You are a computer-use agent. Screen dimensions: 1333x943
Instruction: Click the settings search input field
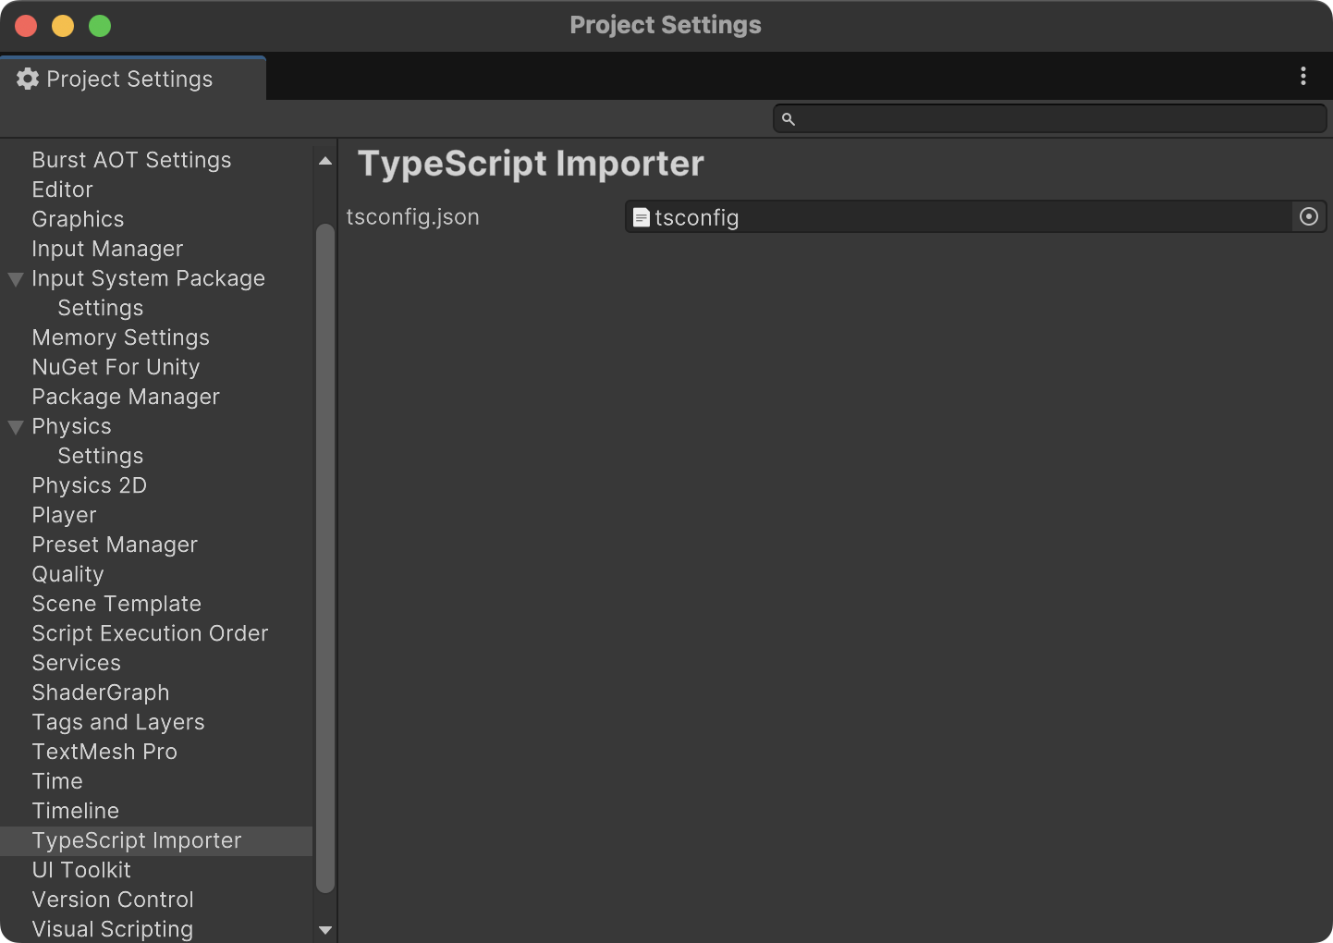click(1050, 118)
